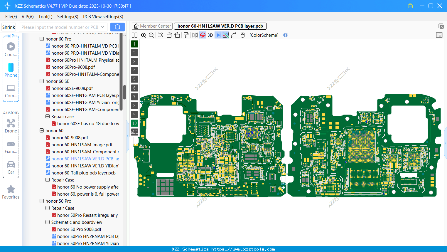
Task: Toggle the blue eye visibility icon
Action: [286, 35]
